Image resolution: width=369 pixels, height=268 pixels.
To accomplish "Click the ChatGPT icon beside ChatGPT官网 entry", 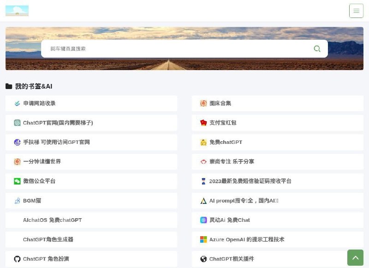I will [17, 123].
